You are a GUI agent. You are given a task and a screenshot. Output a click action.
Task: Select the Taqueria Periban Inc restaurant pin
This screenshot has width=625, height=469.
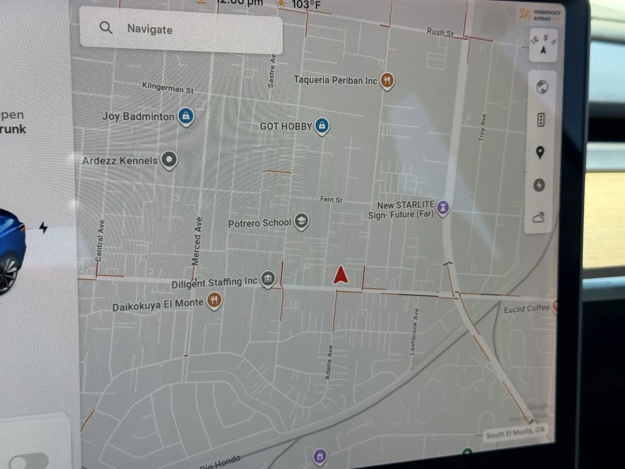(x=387, y=81)
